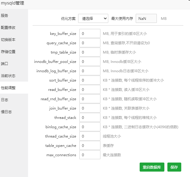Open the 日志 sidebar tab
The width and height of the screenshot is (190, 177).
pos(14,100)
